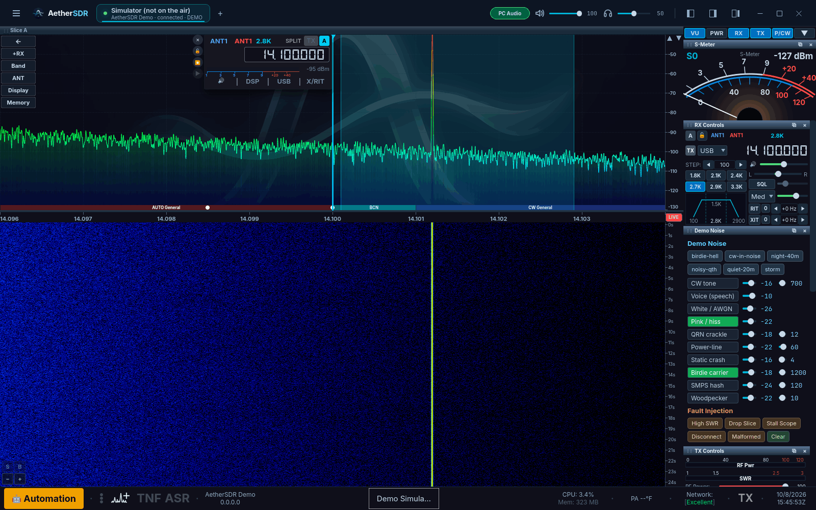
Task: Mute the PC audio speaker icon
Action: pyautogui.click(x=540, y=13)
